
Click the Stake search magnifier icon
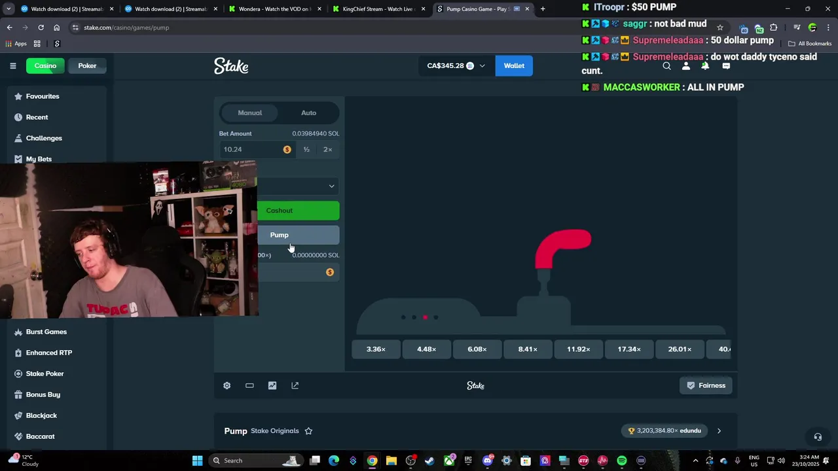[x=666, y=65]
